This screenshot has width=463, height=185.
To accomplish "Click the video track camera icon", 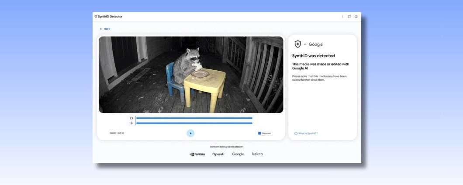I will coord(131,118).
